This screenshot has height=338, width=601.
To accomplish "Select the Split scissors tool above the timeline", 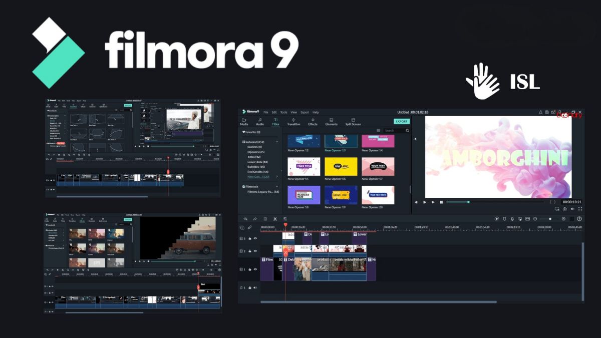I will click(x=274, y=219).
